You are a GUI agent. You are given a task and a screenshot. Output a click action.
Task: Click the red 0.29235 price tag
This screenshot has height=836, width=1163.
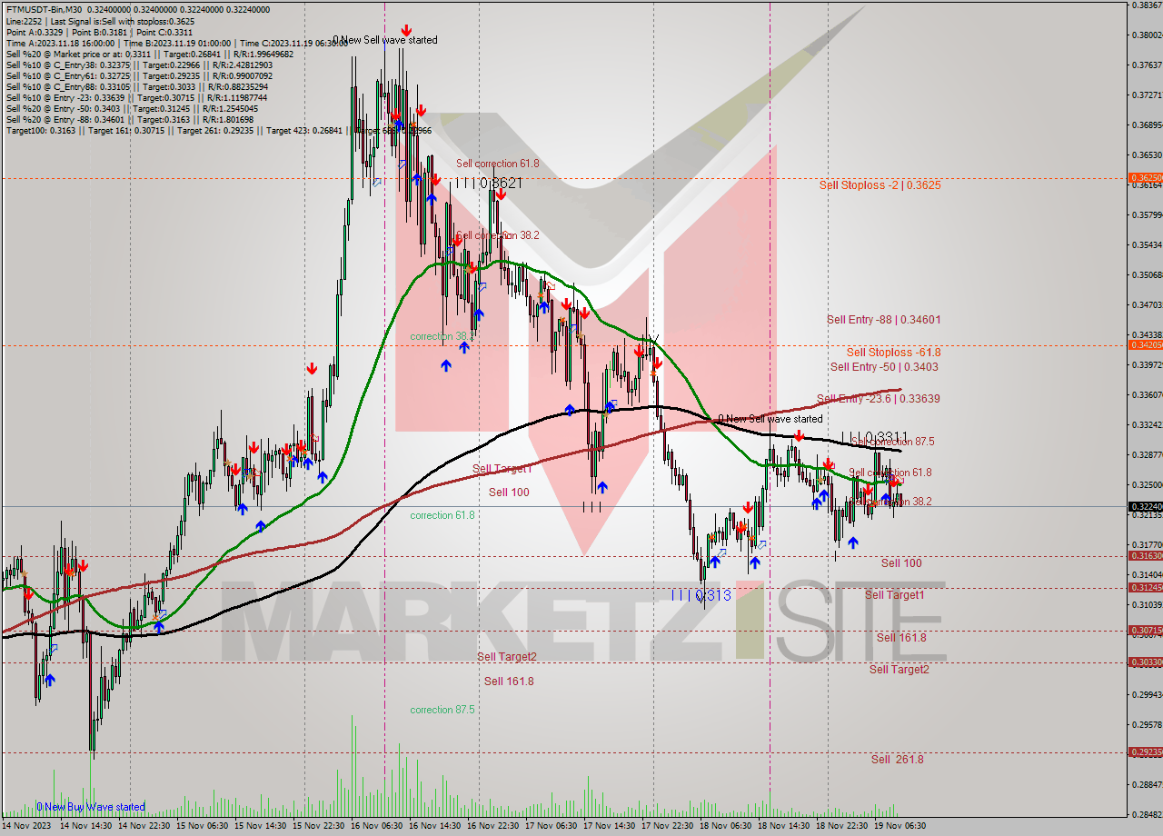point(1145,751)
